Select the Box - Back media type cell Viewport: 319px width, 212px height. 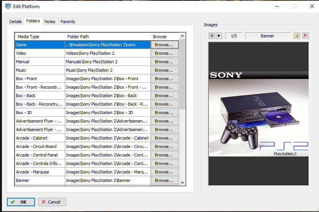(x=40, y=96)
